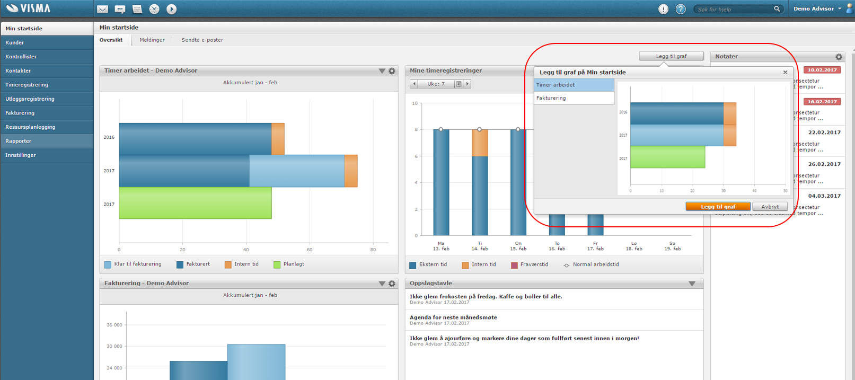Open Ressursplanlegging in sidebar
The image size is (855, 380).
tap(47, 127)
